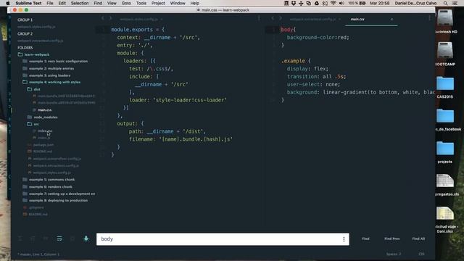Toggle case sensitive search in find panel

[33, 239]
